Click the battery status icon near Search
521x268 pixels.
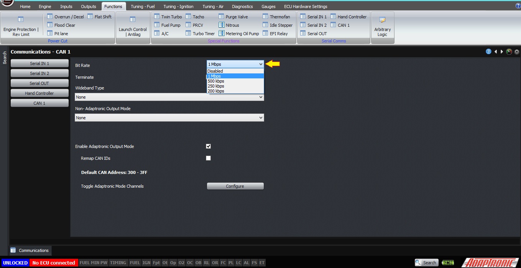click(x=448, y=263)
